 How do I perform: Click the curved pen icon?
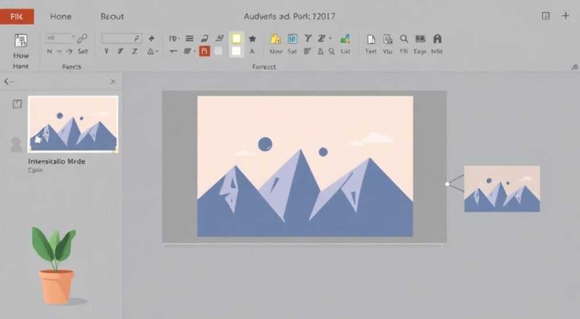click(204, 38)
